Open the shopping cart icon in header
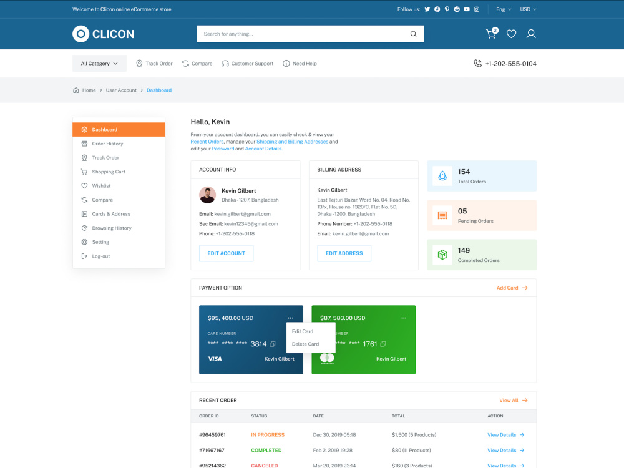Image resolution: width=624 pixels, height=468 pixels. pos(492,34)
